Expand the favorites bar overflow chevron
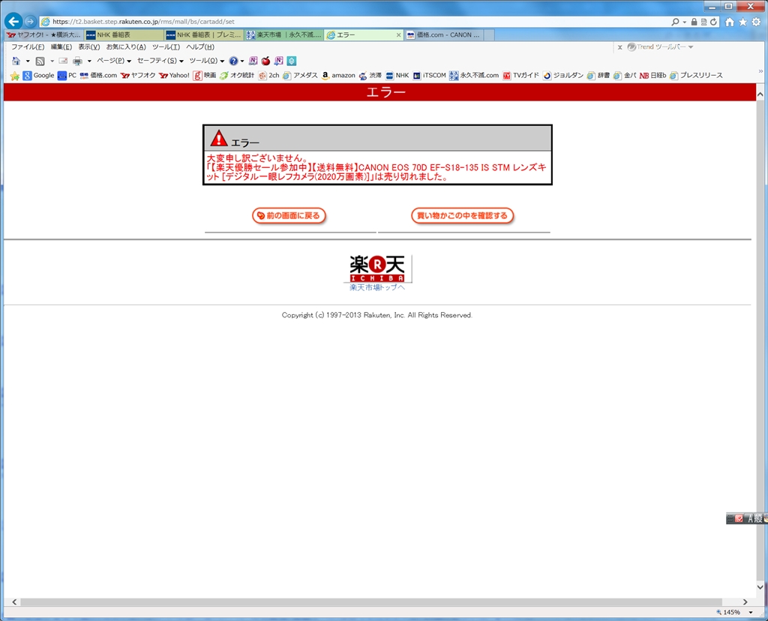 click(760, 71)
